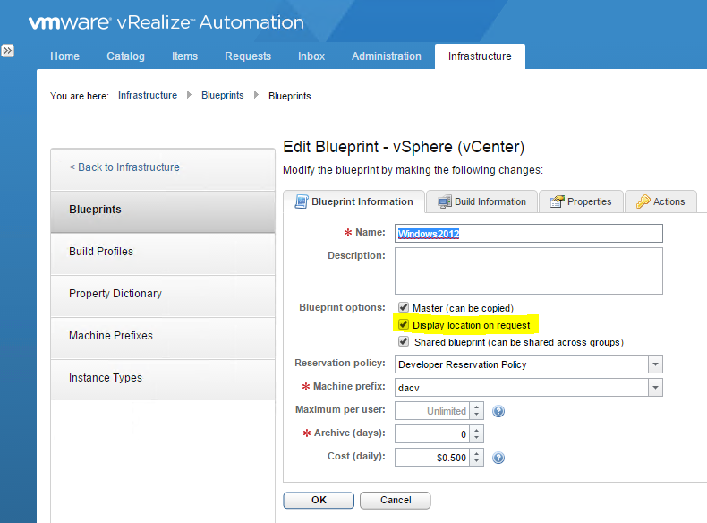
Task: Click the Actions key icon
Action: point(643,201)
